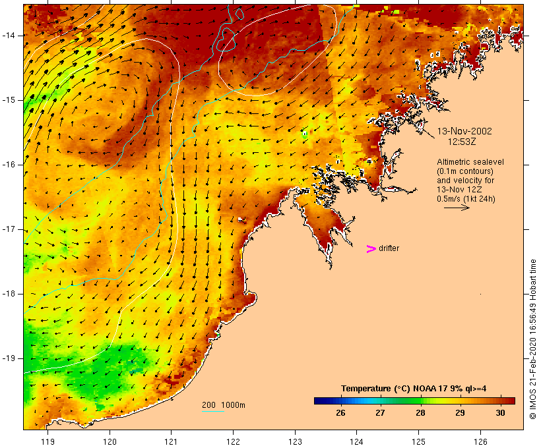
Task: Click the IMOS copyright timestamp text
Action: tap(532, 339)
